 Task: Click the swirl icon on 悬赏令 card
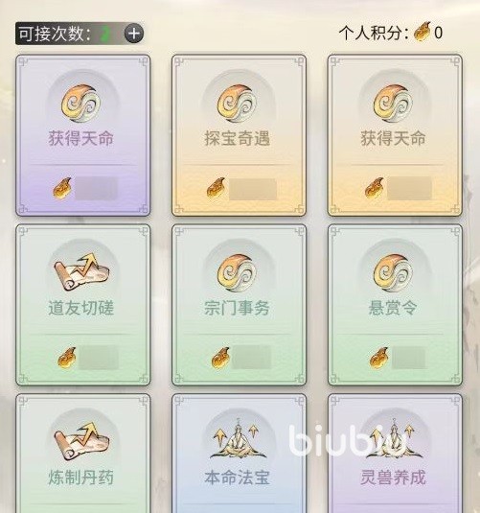[x=394, y=273]
